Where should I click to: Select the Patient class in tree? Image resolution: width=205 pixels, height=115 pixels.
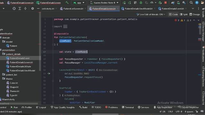click(x=12, y=46)
